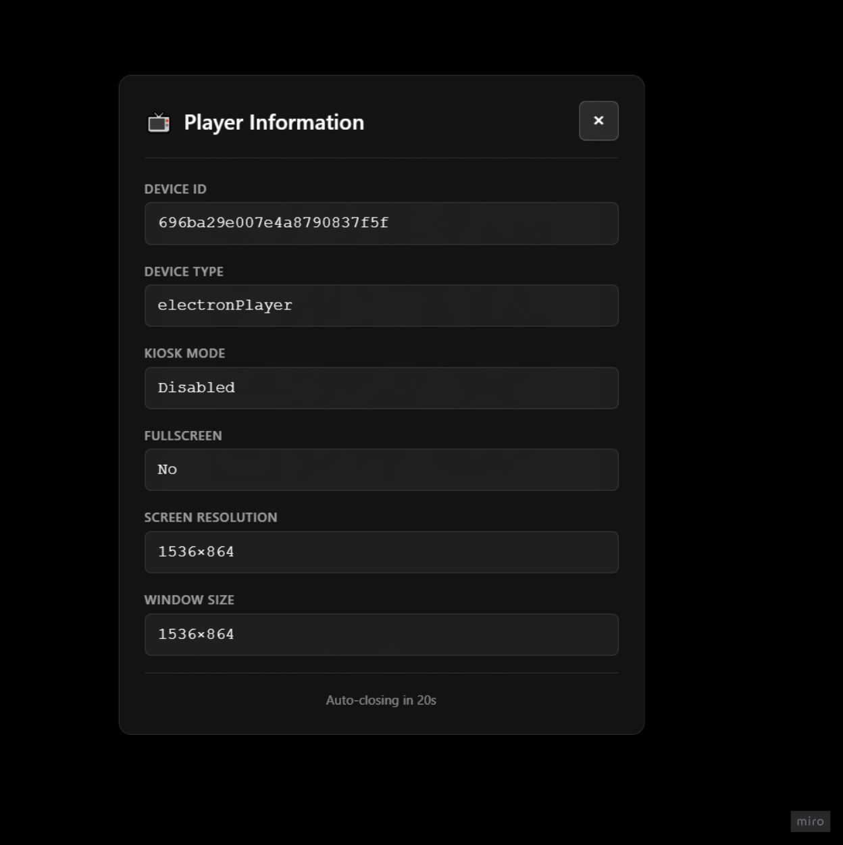Select the device ID text 696ba29e007e4a8790837f5f
This screenshot has height=845, width=843.
(x=273, y=223)
